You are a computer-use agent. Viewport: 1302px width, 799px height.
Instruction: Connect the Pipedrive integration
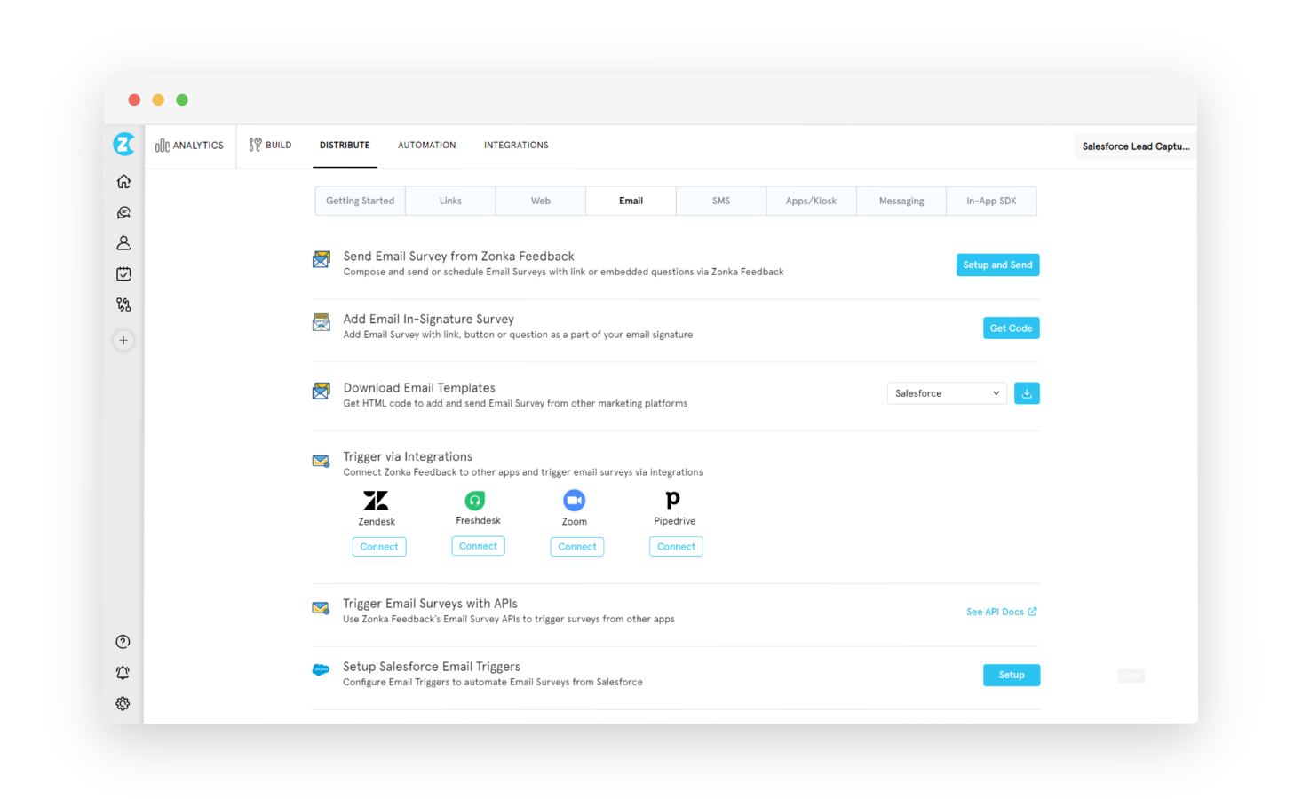tap(675, 546)
